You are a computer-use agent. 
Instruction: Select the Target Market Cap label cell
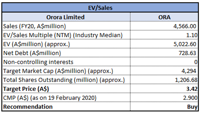(x=66, y=71)
